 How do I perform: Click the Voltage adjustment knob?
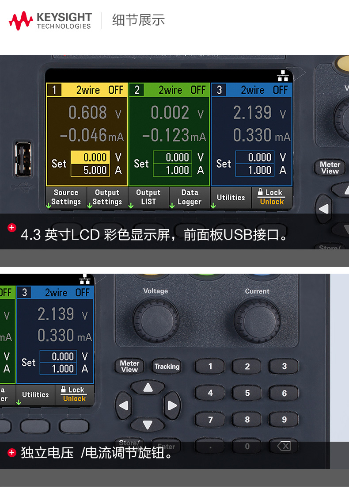pos(155,320)
